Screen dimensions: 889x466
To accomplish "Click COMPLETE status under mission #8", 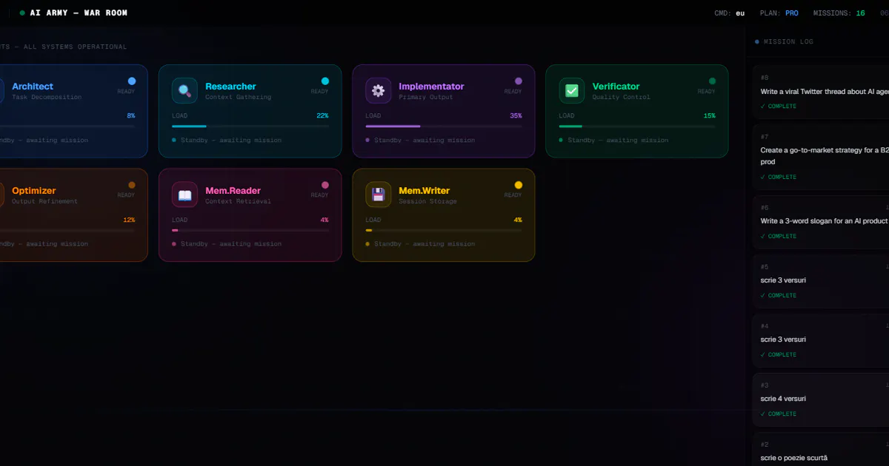I will (779, 107).
